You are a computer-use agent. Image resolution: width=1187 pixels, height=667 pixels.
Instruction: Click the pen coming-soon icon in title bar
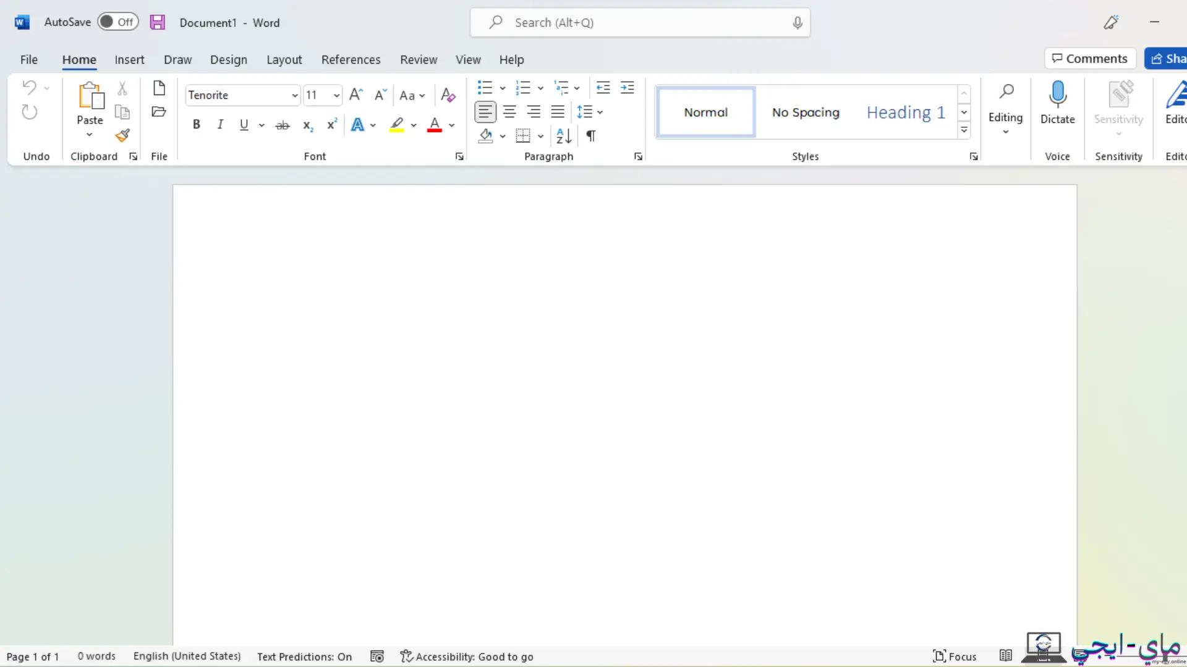tap(1111, 23)
